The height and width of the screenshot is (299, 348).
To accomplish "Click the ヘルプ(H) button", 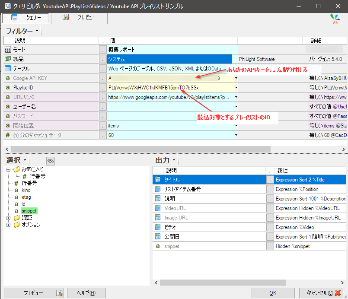I will click(x=86, y=293).
